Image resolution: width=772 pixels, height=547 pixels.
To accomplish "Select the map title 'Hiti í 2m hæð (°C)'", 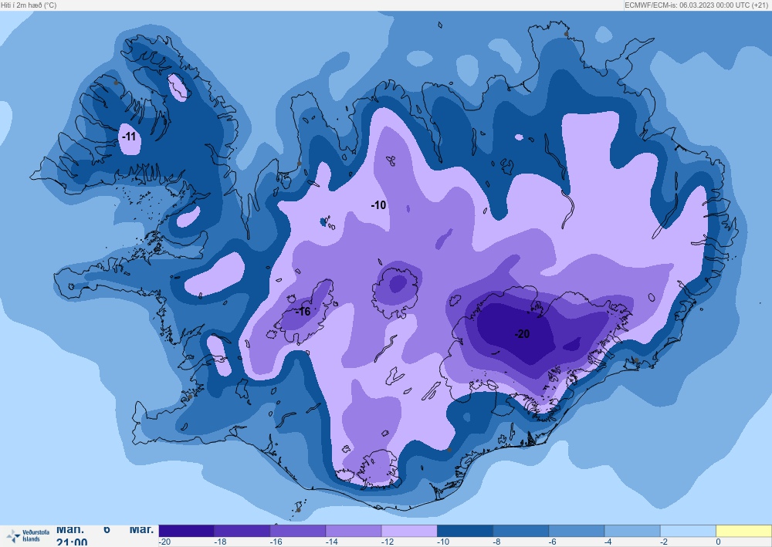I will click(29, 5).
